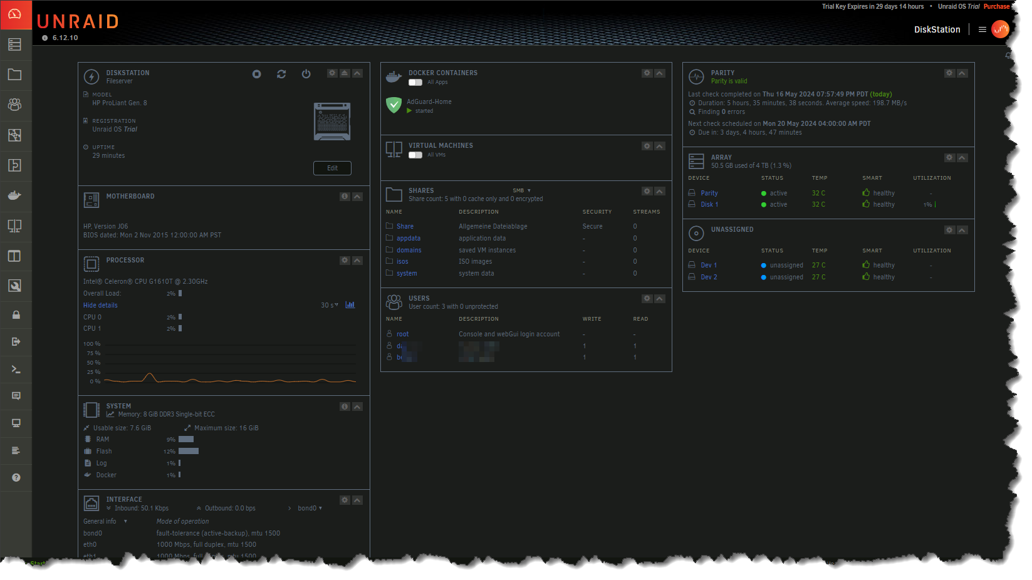Click the server case image thumbnail

click(x=332, y=121)
